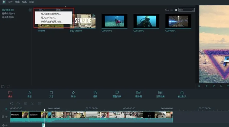Toggle video track visibility eye icon

point(6,117)
